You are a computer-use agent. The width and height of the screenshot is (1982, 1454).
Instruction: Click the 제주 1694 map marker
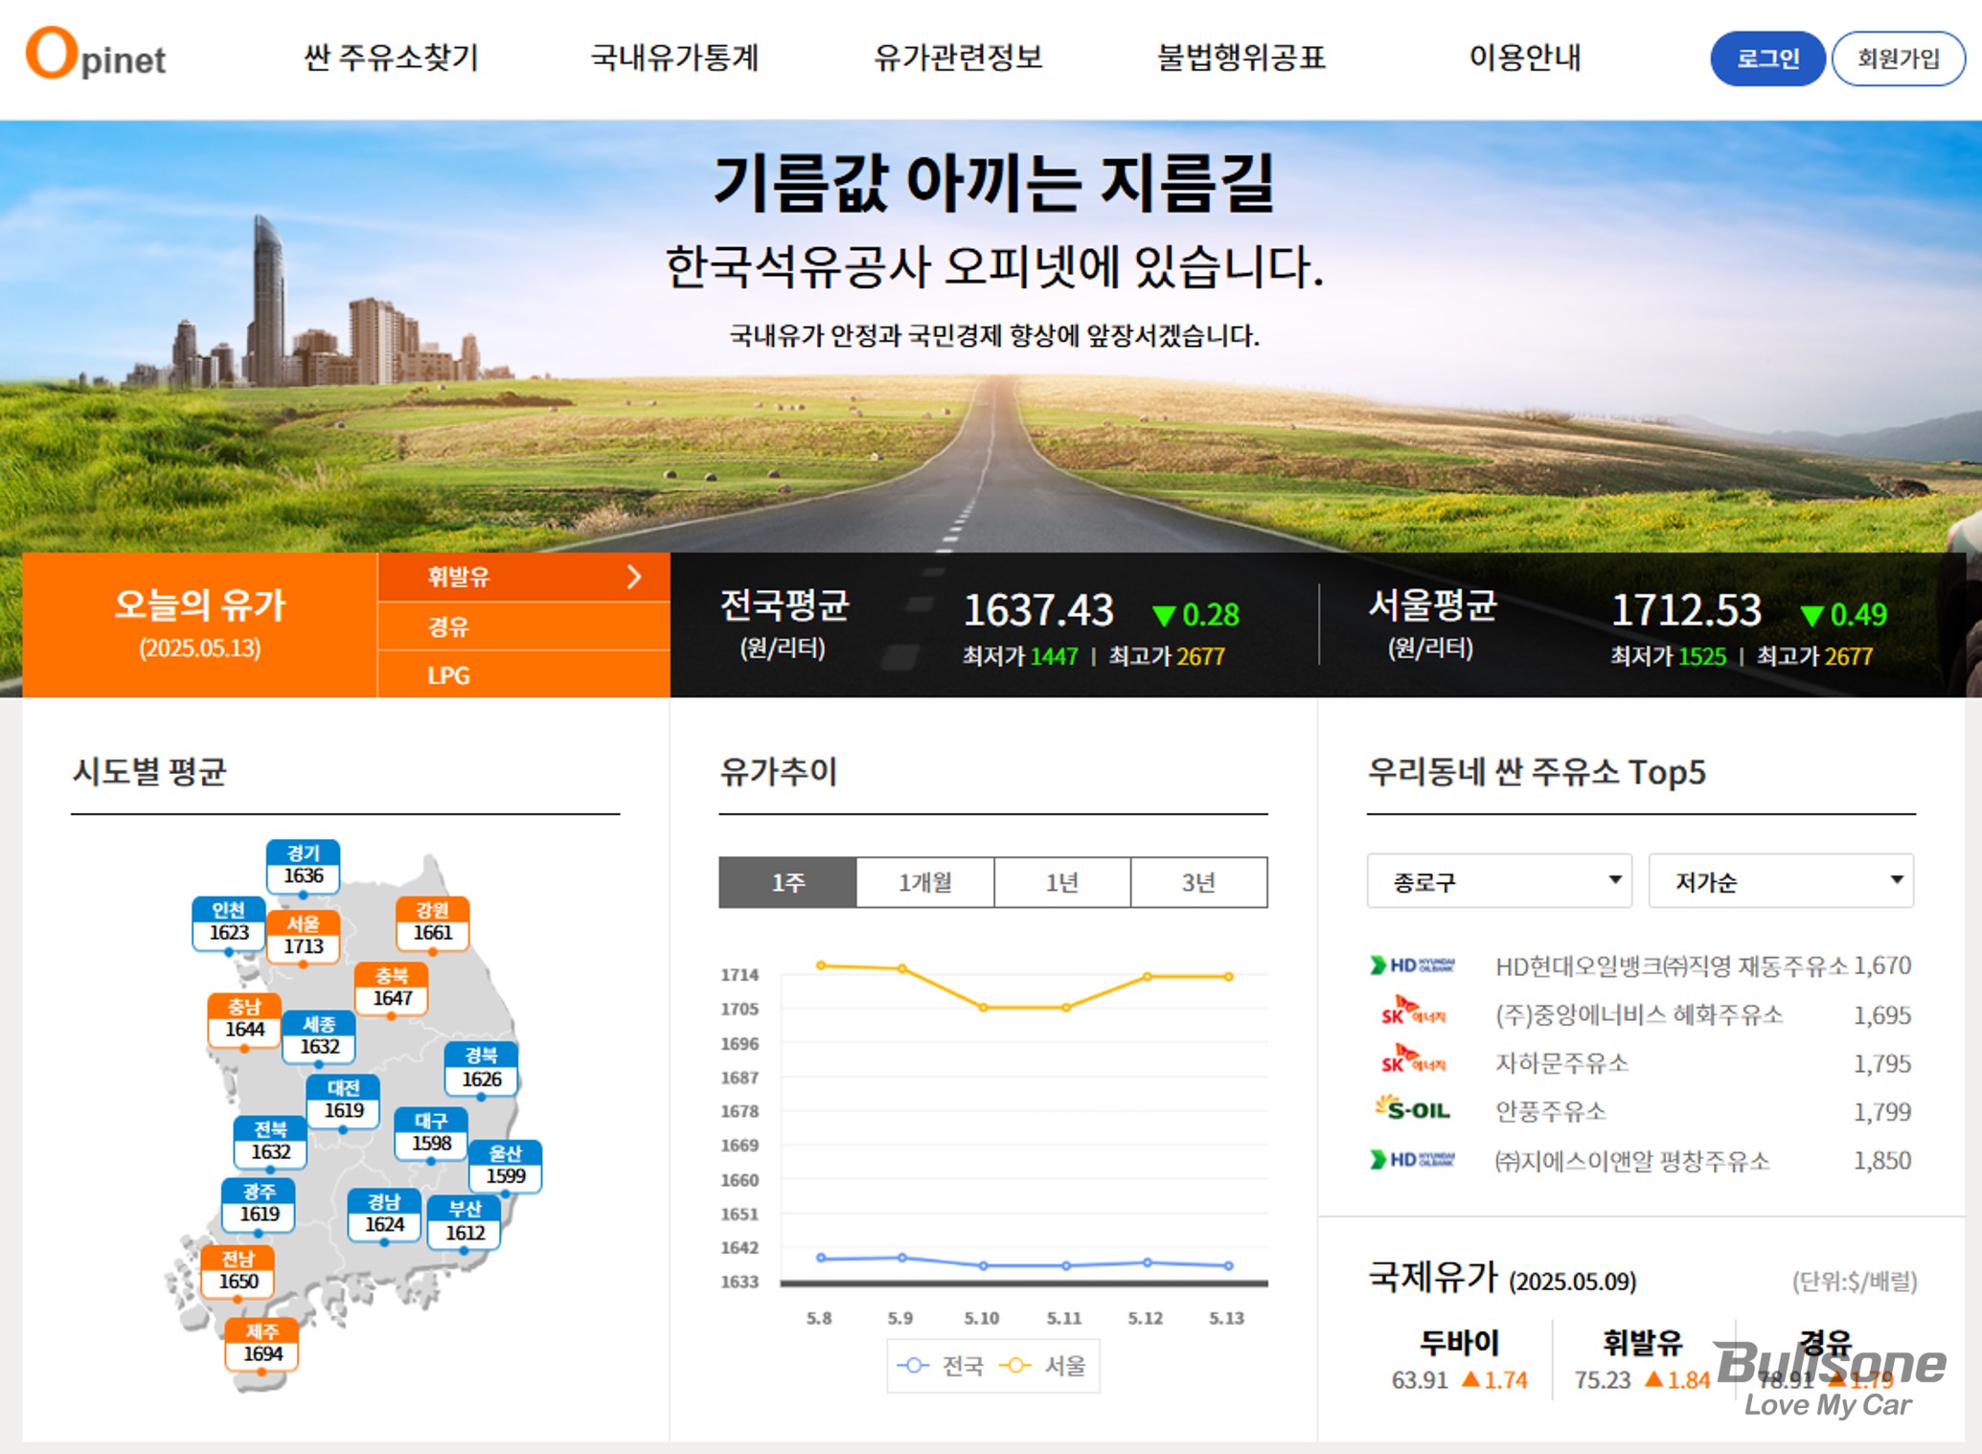click(x=262, y=1344)
